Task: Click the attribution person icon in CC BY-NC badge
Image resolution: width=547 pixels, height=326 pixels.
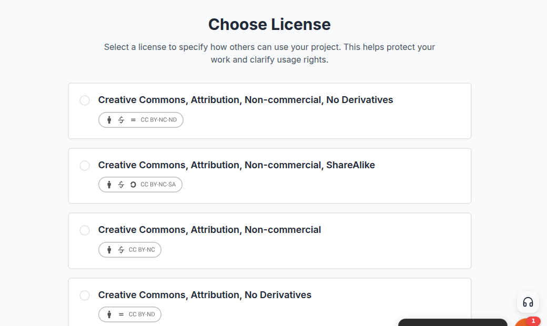Action: (109, 250)
